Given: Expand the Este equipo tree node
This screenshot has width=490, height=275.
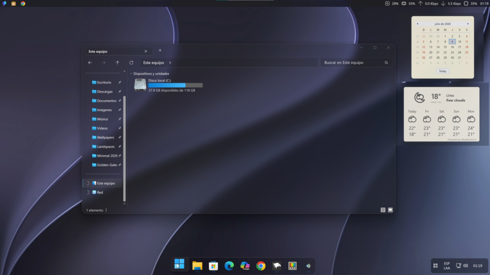Looking at the screenshot, I should click(88, 183).
